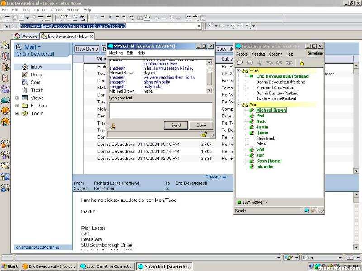The width and height of the screenshot is (362, 271).
Task: Expand the Views tree node
Action: coord(17,98)
